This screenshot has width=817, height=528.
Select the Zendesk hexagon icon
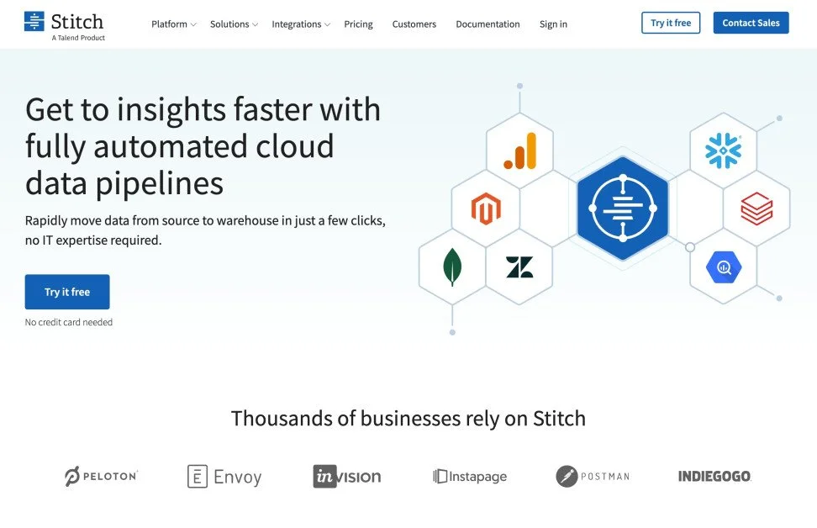[519, 267]
